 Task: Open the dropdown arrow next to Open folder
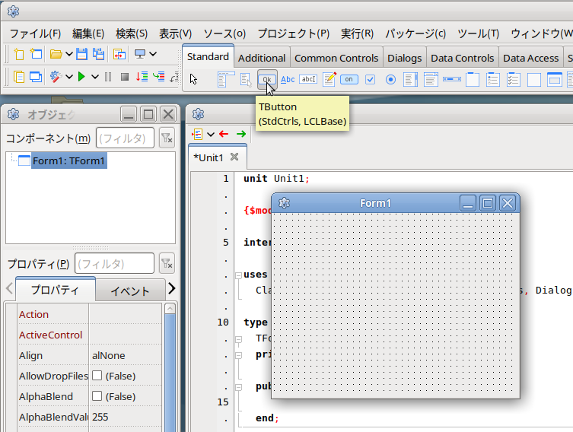point(68,54)
